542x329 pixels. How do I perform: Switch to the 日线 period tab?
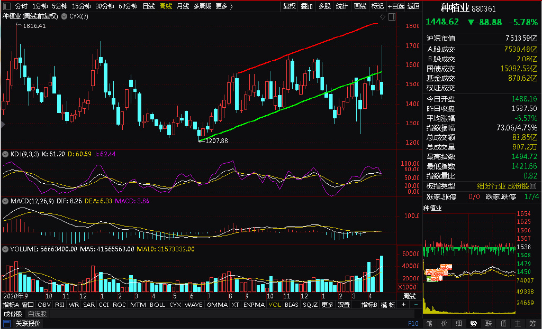tap(149, 6)
